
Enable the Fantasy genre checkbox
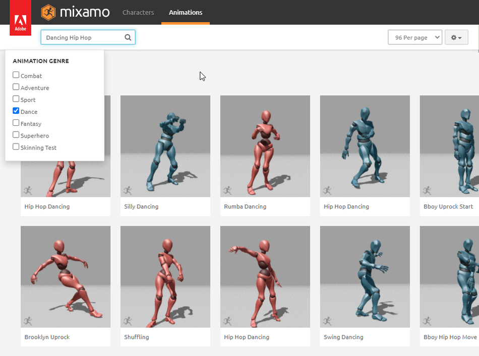tap(15, 123)
